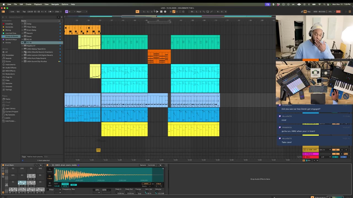
Task: Expand the Reverb folder in browser
Action: click(22, 33)
